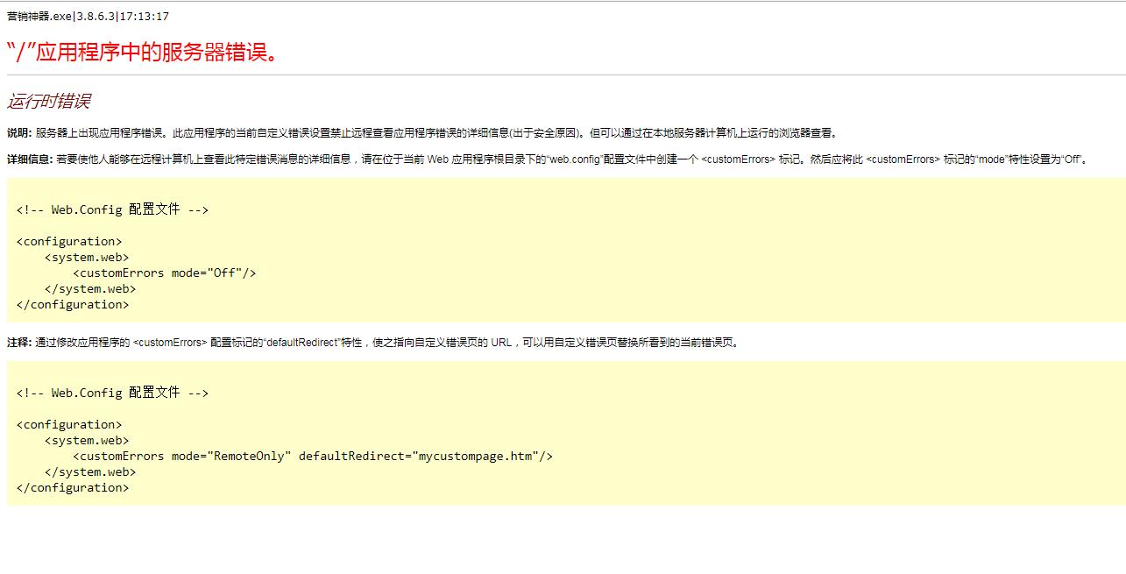The height and width of the screenshot is (574, 1126).
Task: Click opening system.web tag in first code block
Action: pyautogui.click(x=87, y=257)
